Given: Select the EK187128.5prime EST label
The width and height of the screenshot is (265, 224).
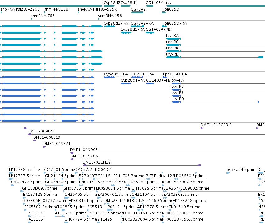Looking at the screenshot, I should (40, 195).
